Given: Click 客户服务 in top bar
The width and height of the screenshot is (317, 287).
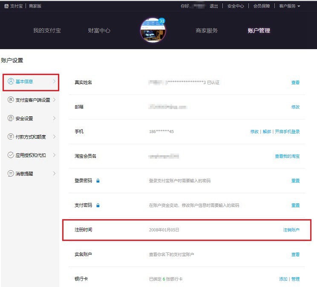Looking at the screenshot, I should [x=287, y=6].
